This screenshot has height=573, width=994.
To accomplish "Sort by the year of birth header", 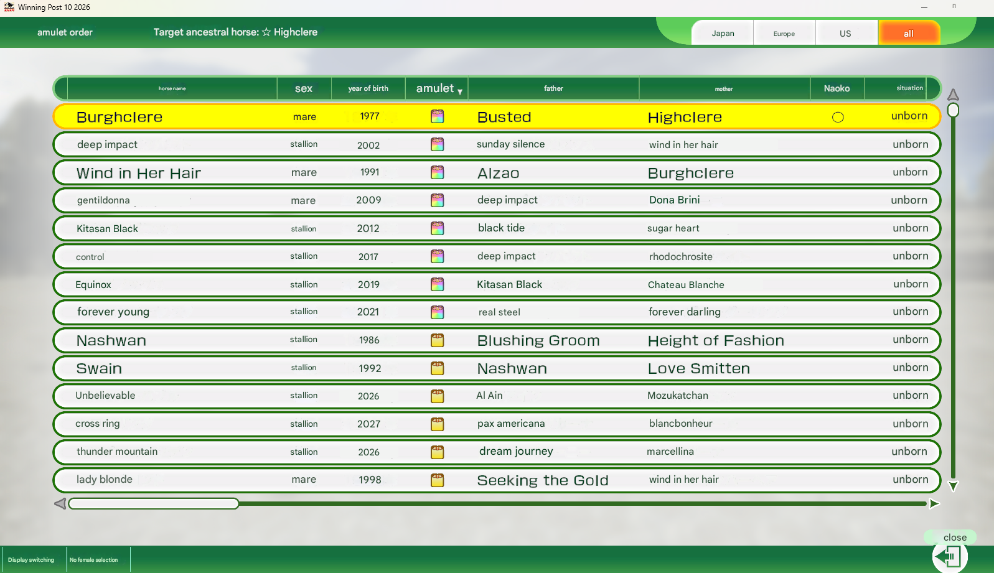I will (368, 88).
